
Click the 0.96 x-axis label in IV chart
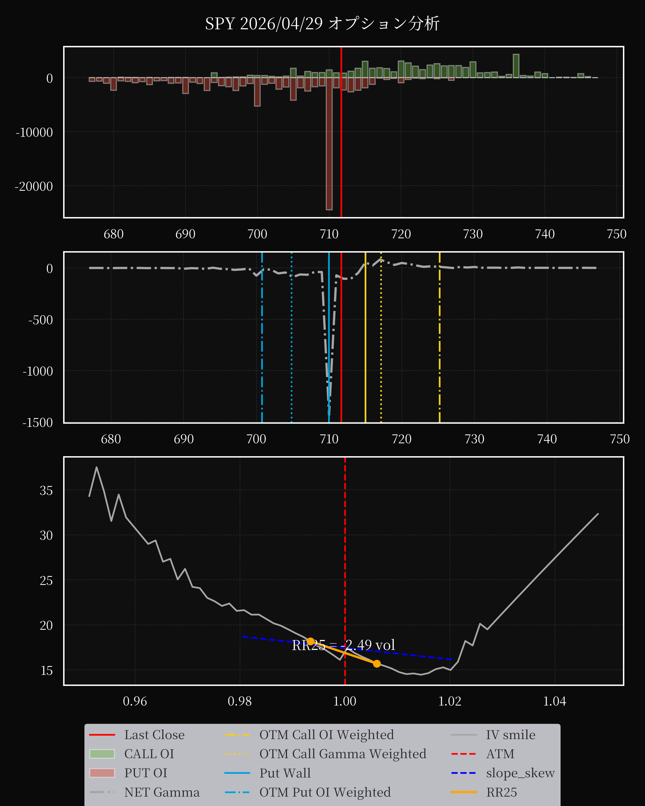135,701
